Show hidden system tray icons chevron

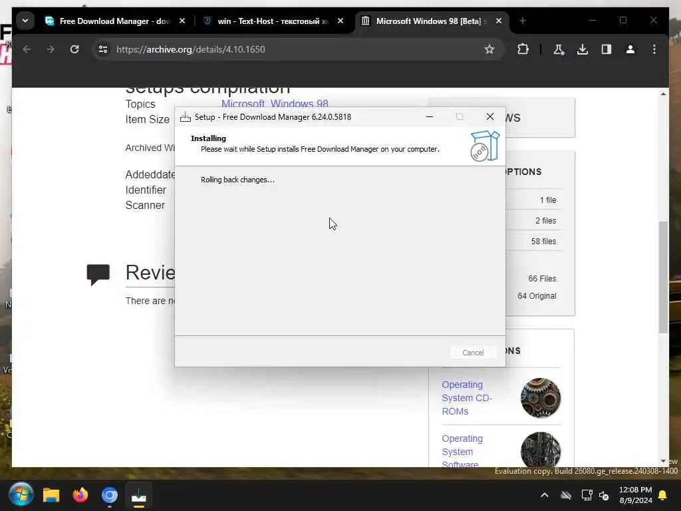pyautogui.click(x=544, y=495)
